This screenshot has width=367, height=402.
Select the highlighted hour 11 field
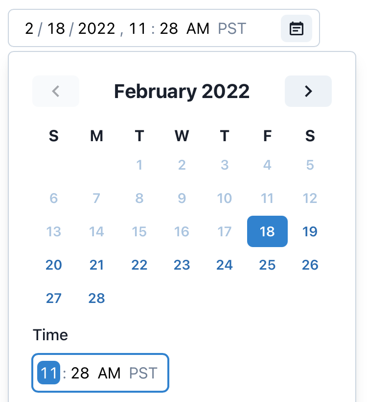tap(48, 373)
